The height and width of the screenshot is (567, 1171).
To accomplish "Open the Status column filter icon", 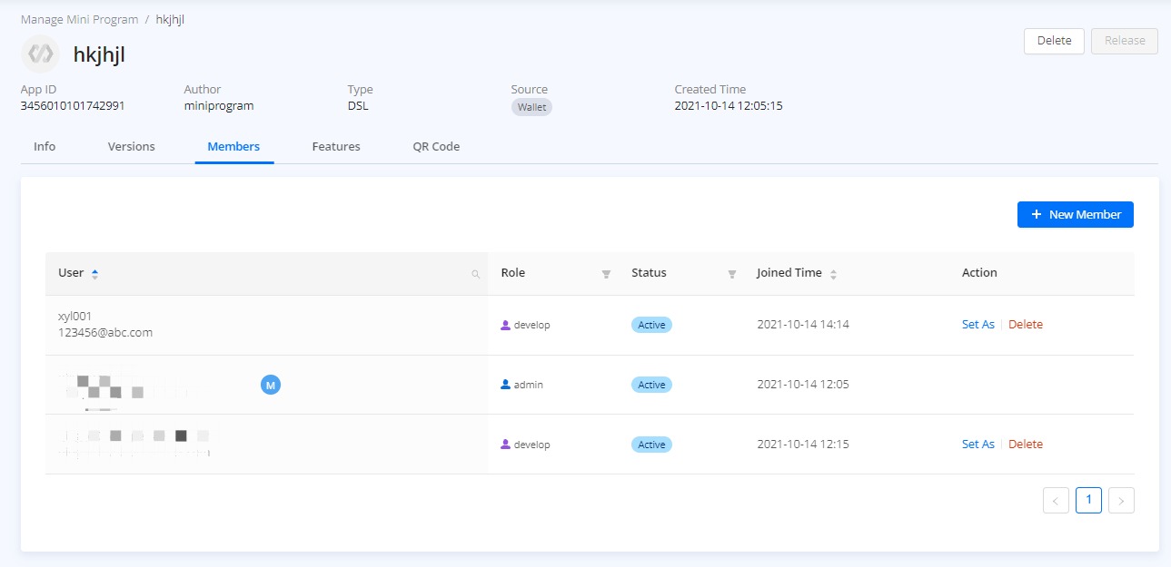I will tap(731, 274).
